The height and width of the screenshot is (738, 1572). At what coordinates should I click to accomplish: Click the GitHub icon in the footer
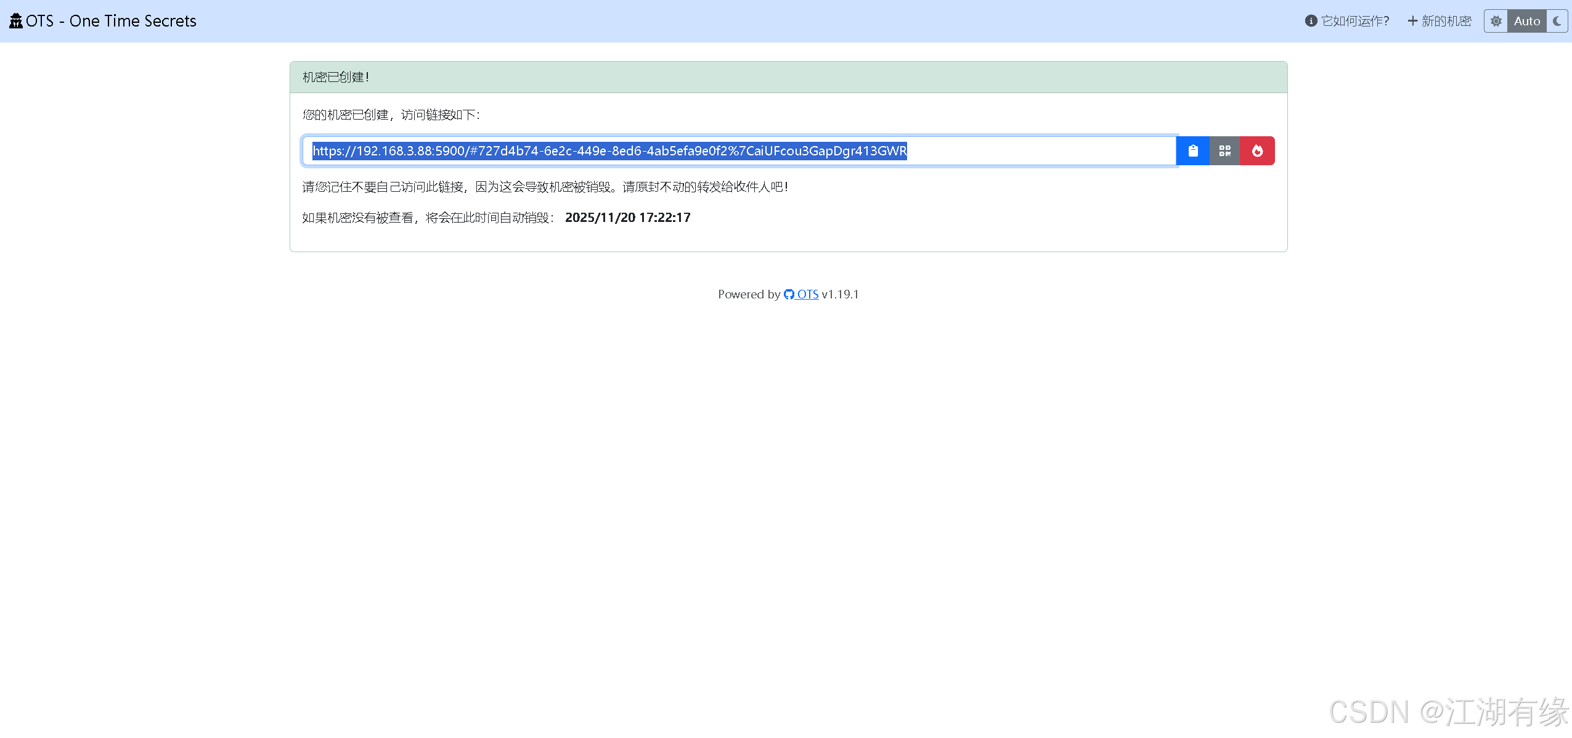pos(789,295)
